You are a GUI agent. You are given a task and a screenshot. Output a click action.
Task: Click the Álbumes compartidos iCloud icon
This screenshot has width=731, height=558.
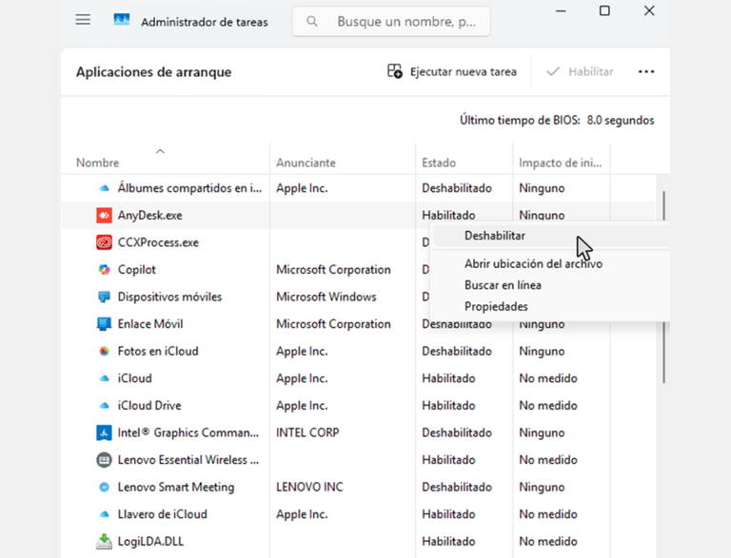tap(104, 188)
